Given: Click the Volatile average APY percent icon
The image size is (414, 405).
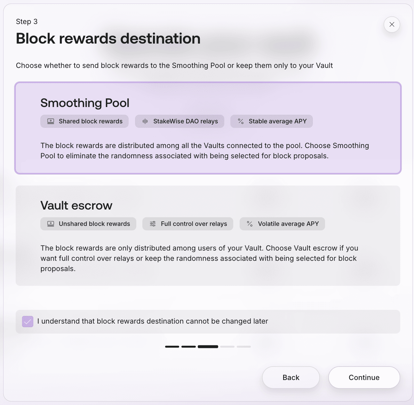Looking at the screenshot, I should point(250,224).
